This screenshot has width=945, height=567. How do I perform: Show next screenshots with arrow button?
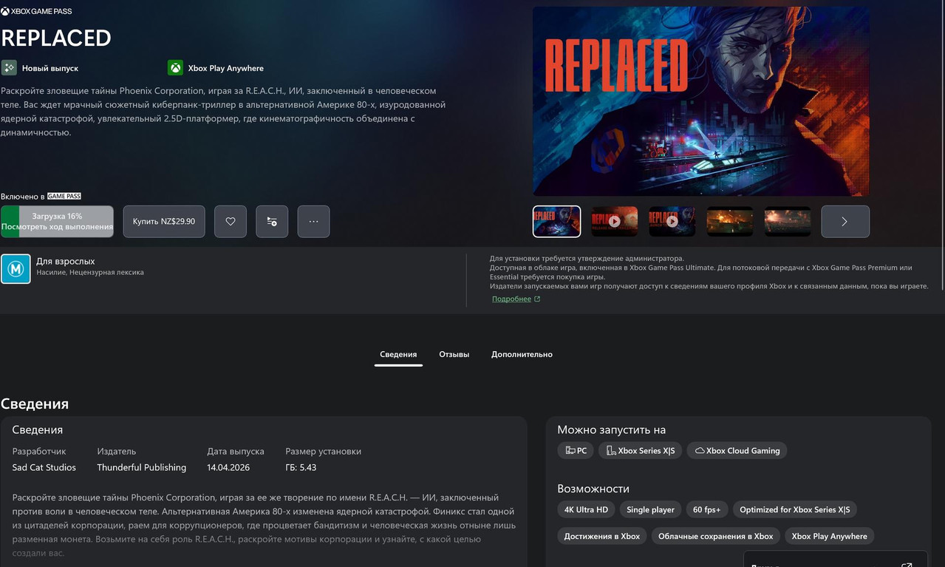point(845,222)
